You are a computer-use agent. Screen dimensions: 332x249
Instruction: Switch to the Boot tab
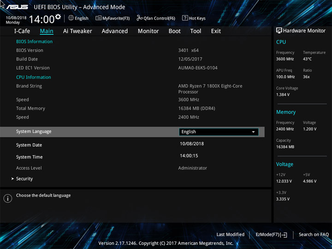point(175,31)
